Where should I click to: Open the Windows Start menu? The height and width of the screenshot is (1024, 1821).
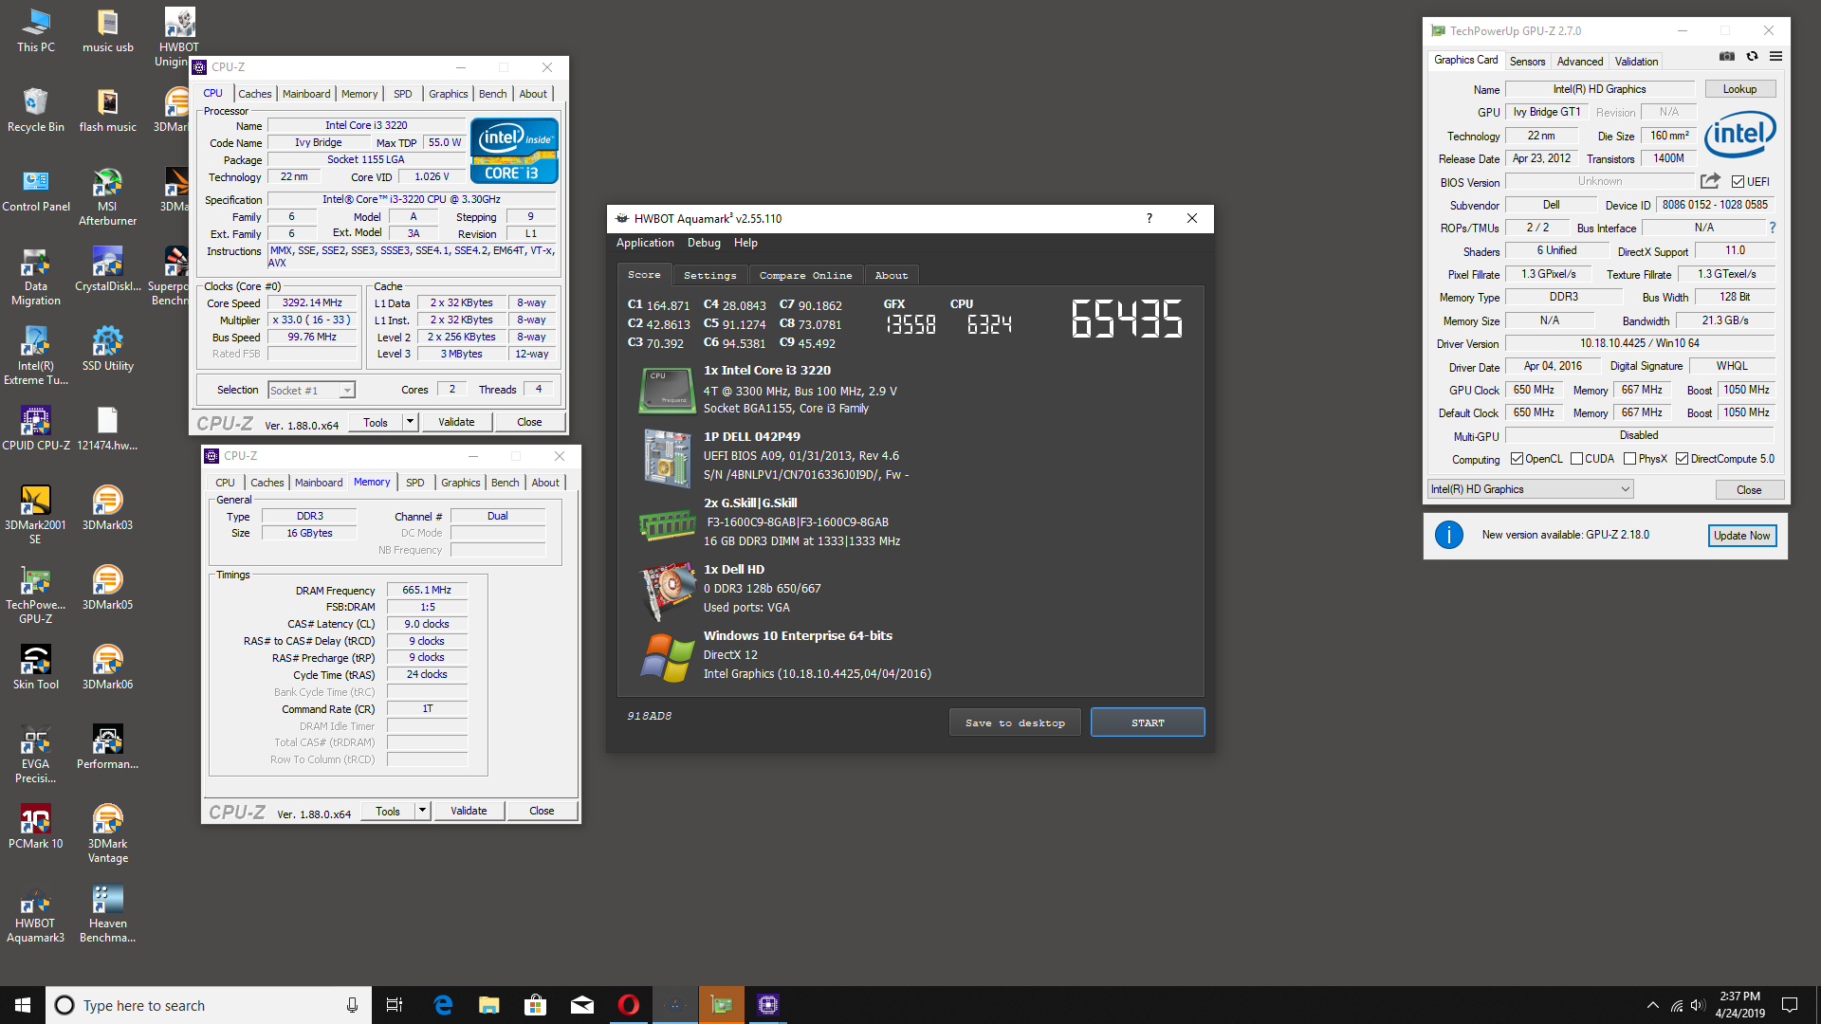23,1005
